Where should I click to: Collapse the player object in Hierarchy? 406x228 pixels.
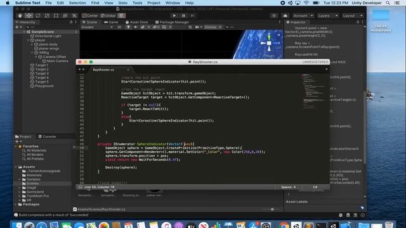point(28,41)
